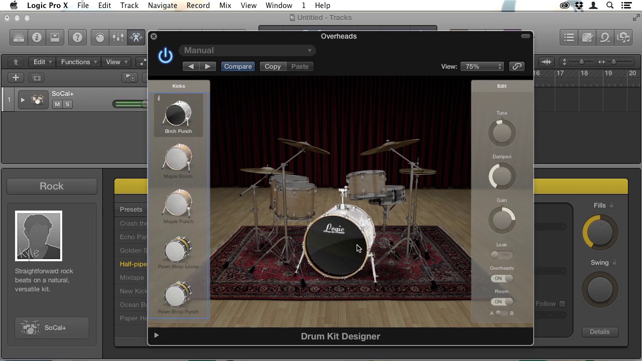Select the Pawn Shop Punch kick drum
Image resolution: width=642 pixels, height=361 pixels.
click(178, 297)
